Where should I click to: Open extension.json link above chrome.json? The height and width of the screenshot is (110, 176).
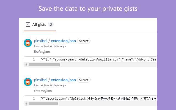pyautogui.click(x=63, y=80)
